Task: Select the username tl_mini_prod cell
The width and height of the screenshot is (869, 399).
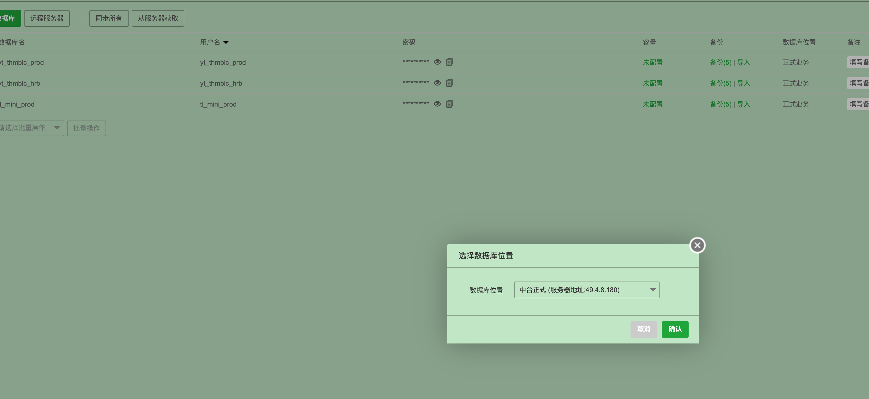Action: click(218, 104)
